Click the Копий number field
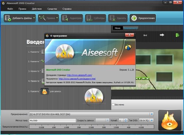 point(121,121)
